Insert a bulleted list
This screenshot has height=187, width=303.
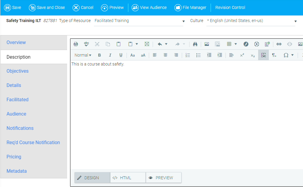click(198, 55)
